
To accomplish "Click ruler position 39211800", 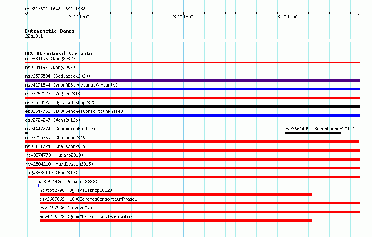I will (x=183, y=17).
